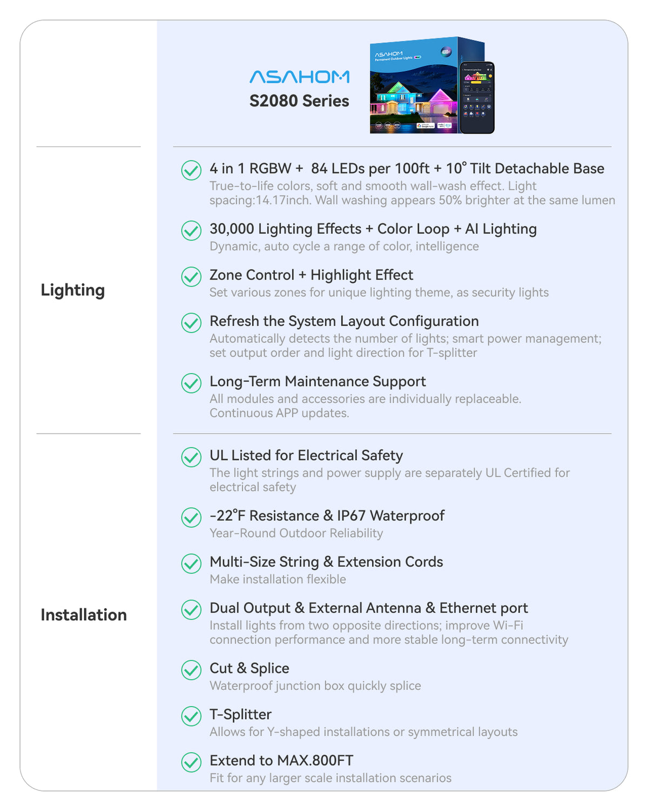Click checkmark for Long-Term Maintenance Support
The width and height of the screenshot is (648, 811).
(x=191, y=383)
